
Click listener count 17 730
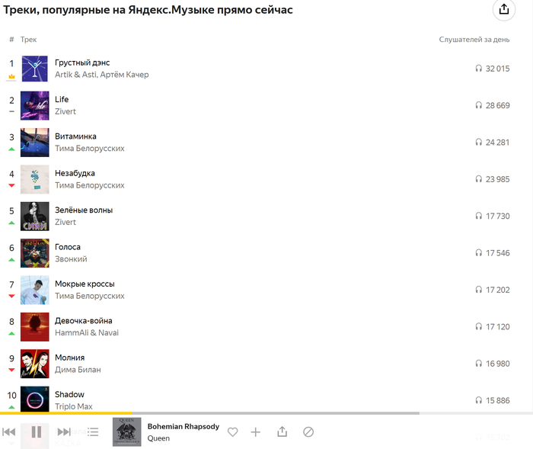coord(497,216)
